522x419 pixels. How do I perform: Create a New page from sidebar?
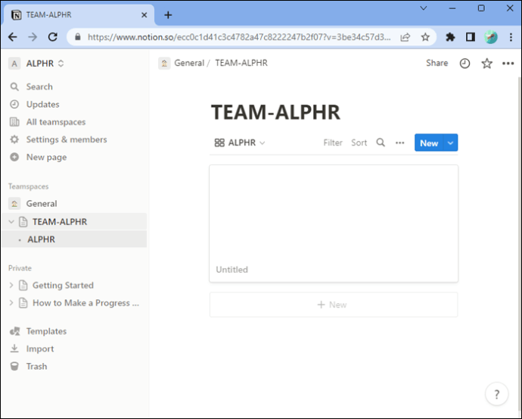46,157
